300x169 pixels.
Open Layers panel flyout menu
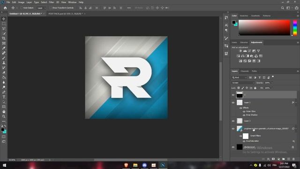pyautogui.click(x=298, y=71)
